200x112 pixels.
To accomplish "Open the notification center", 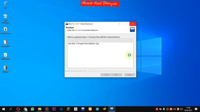I will tap(196, 109).
